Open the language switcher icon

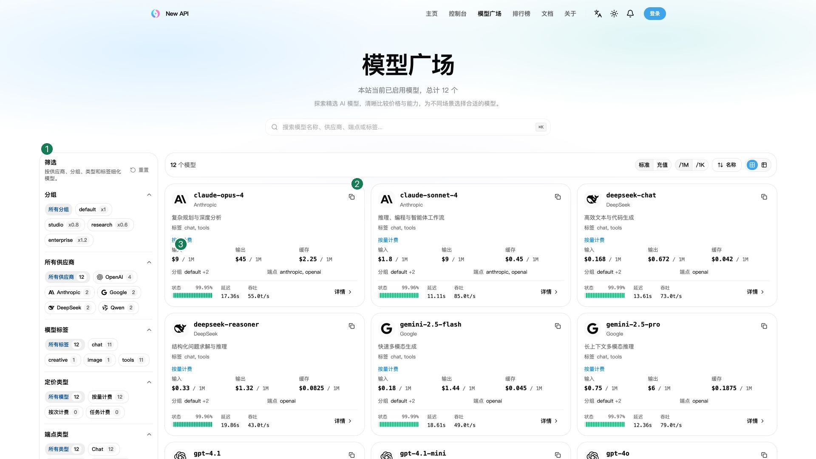[598, 14]
